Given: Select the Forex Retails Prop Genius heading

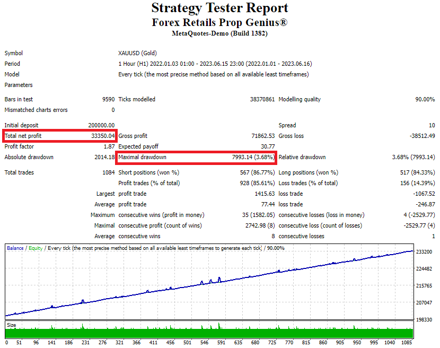Looking at the screenshot, I should point(219,22).
